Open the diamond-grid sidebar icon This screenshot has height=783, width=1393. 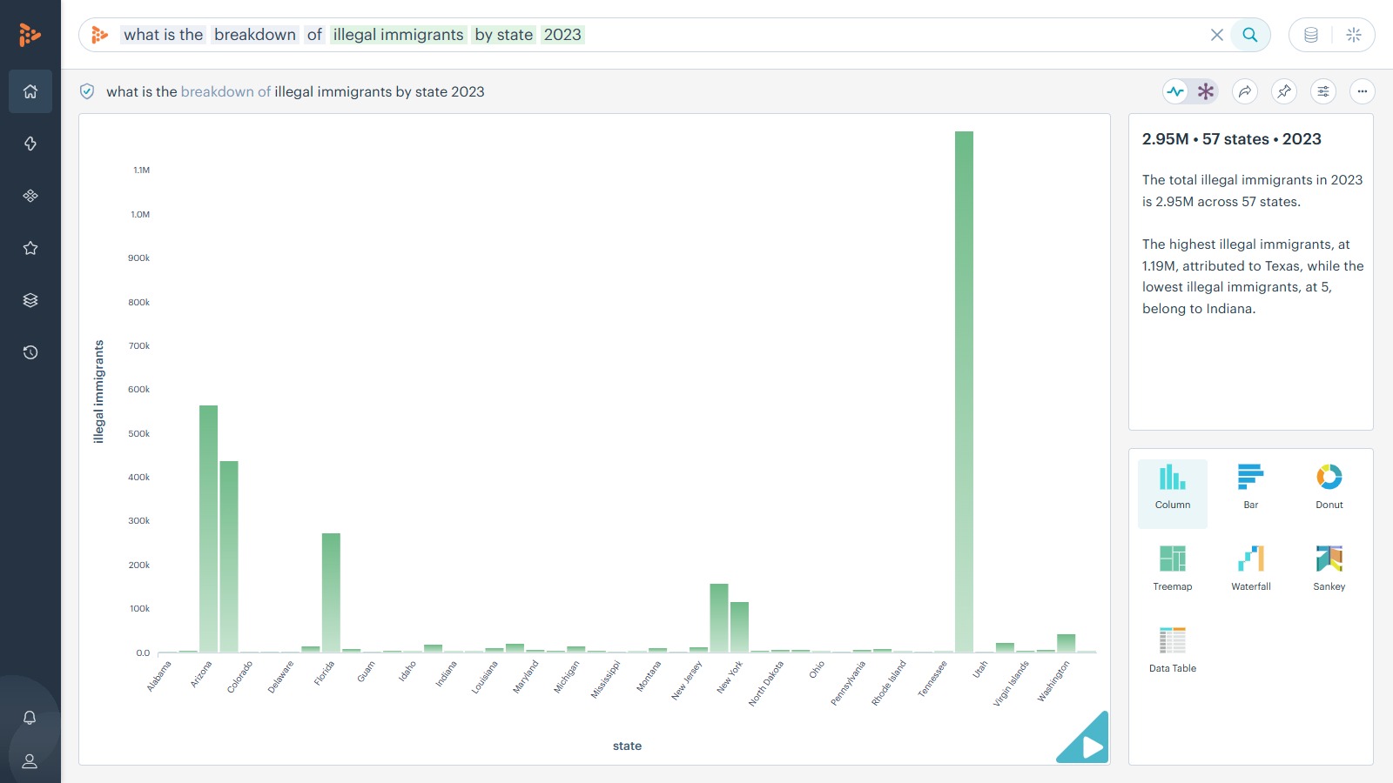pos(30,196)
